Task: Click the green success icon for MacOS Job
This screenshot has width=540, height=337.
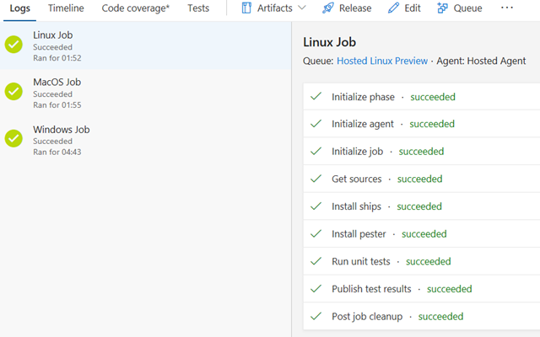Action: point(13,92)
